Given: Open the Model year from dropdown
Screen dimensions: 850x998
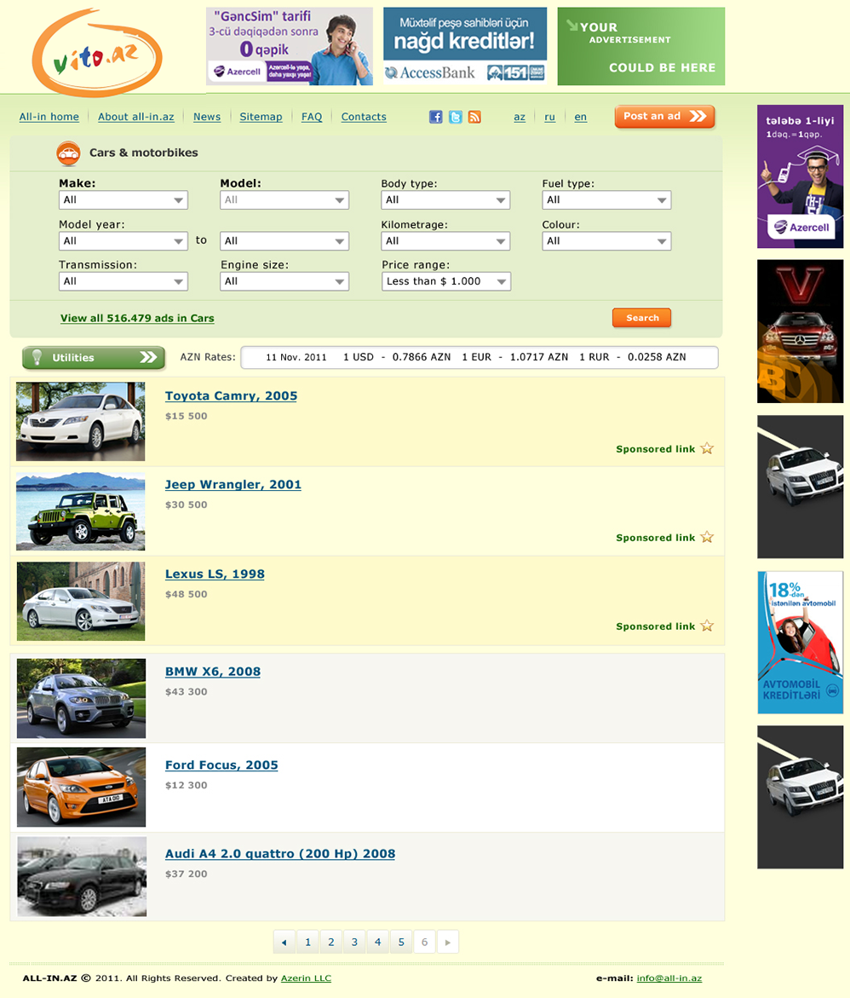Looking at the screenshot, I should 123,241.
